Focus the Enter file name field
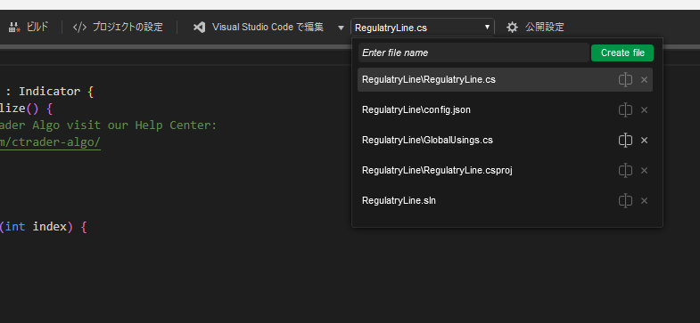The width and height of the screenshot is (700, 323). coord(474,52)
